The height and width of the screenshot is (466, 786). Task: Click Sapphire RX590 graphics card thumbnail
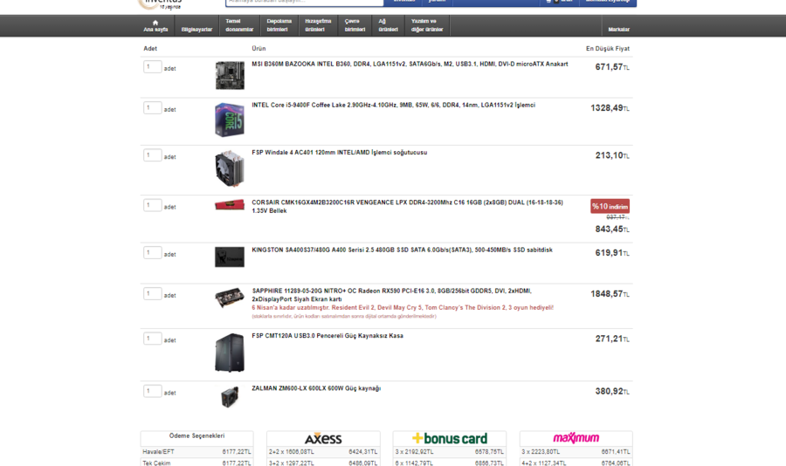click(x=230, y=298)
